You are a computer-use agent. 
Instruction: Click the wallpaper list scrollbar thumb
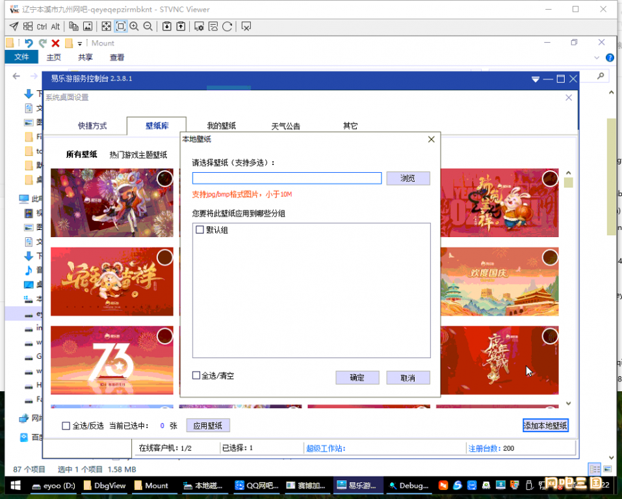(x=569, y=183)
